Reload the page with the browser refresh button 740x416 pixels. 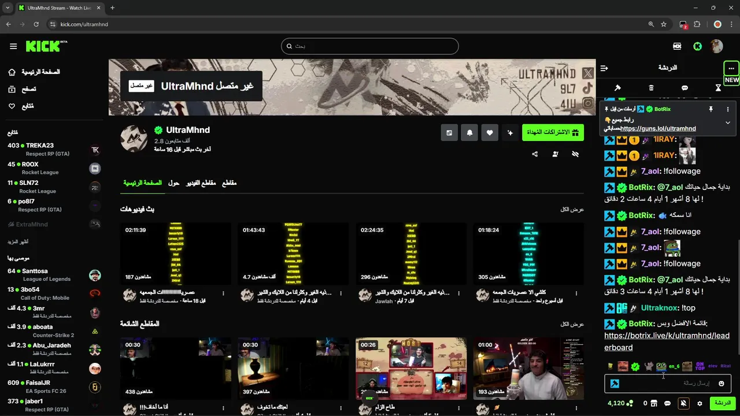(36, 24)
